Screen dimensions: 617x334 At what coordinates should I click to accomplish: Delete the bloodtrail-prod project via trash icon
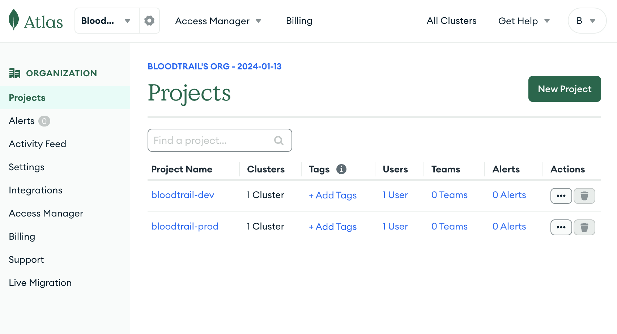pyautogui.click(x=584, y=227)
